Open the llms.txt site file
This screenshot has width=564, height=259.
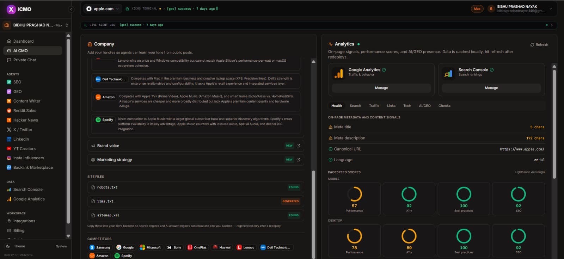tap(196, 202)
